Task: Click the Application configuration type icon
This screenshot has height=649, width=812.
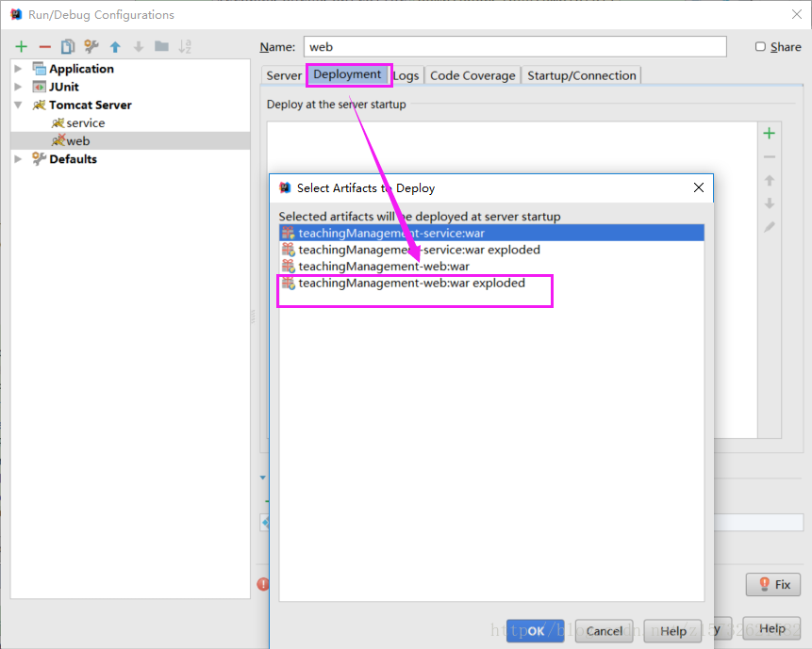Action: (40, 68)
